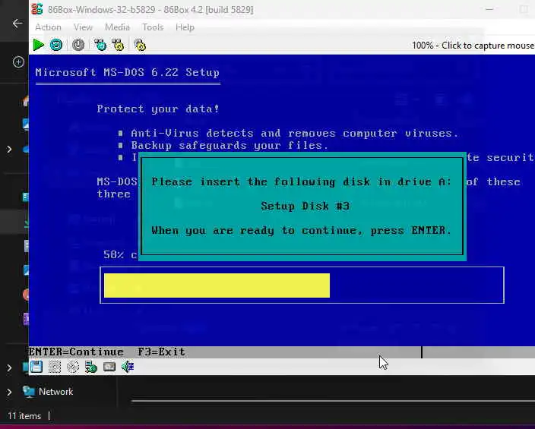Click the "11 items" status text in Explorer
Screen dimensions: 535x429
24,416
